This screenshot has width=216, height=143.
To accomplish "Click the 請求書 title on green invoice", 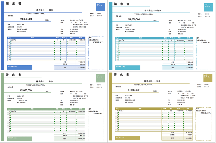I will 13,75.
